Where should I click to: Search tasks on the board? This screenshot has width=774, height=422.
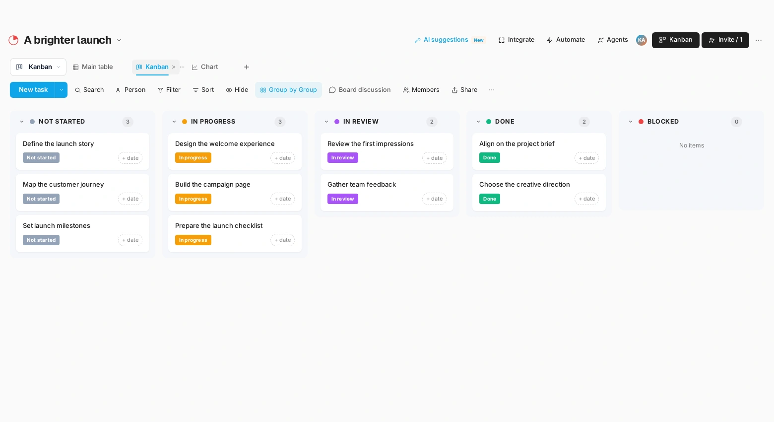click(x=89, y=90)
